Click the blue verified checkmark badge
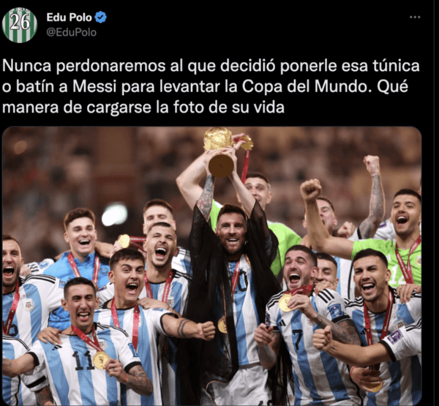Screen dimensions: 439x406 click(x=100, y=18)
